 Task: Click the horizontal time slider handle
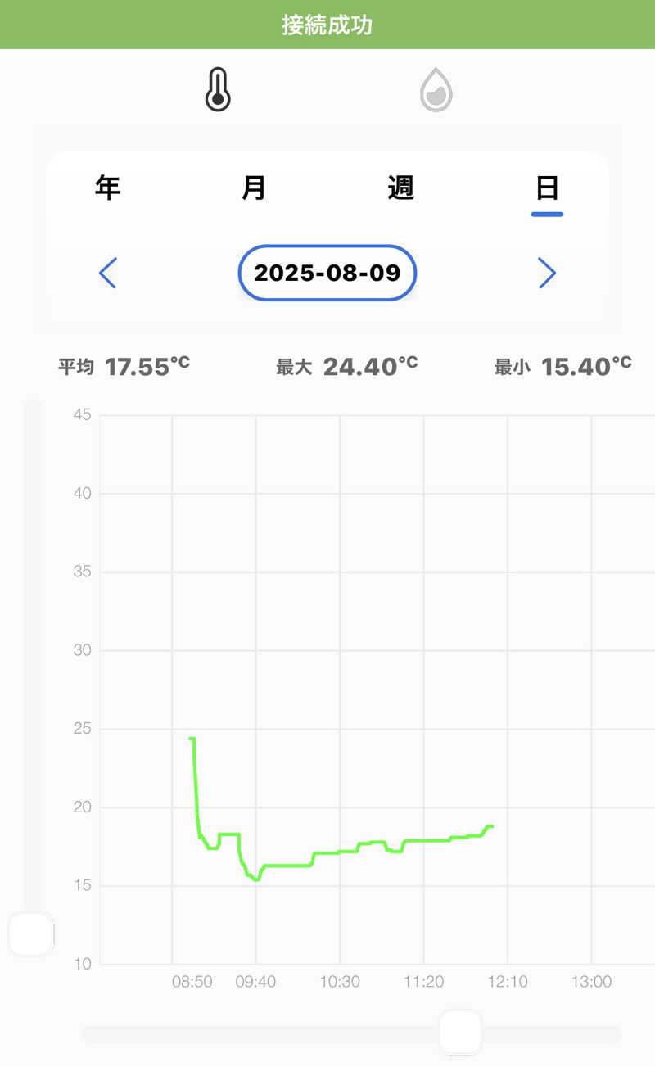click(460, 1033)
